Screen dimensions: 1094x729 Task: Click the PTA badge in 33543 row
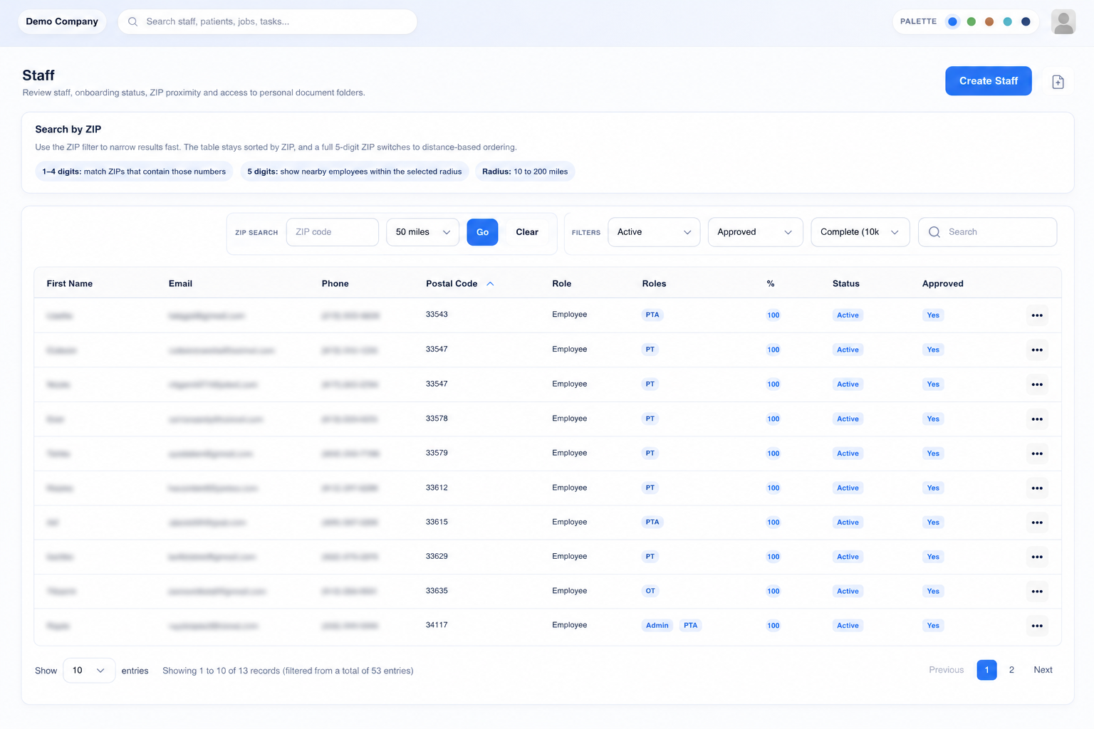652,315
